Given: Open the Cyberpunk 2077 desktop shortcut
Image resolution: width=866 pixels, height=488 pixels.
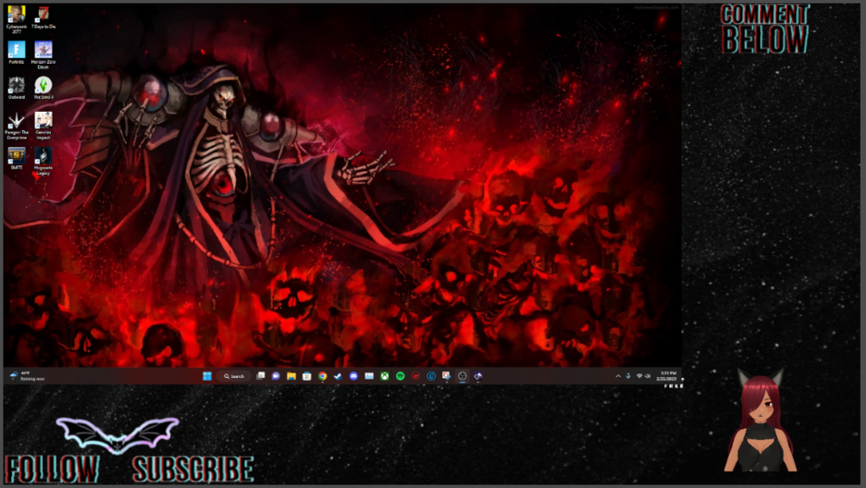Looking at the screenshot, I should [x=16, y=19].
